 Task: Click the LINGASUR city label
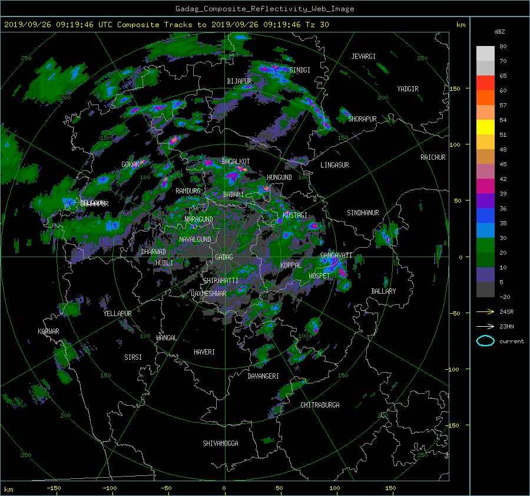click(x=334, y=165)
